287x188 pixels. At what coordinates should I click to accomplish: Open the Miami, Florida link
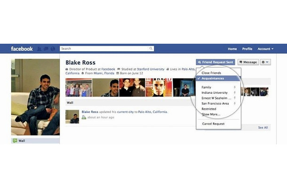pyautogui.click(x=104, y=73)
